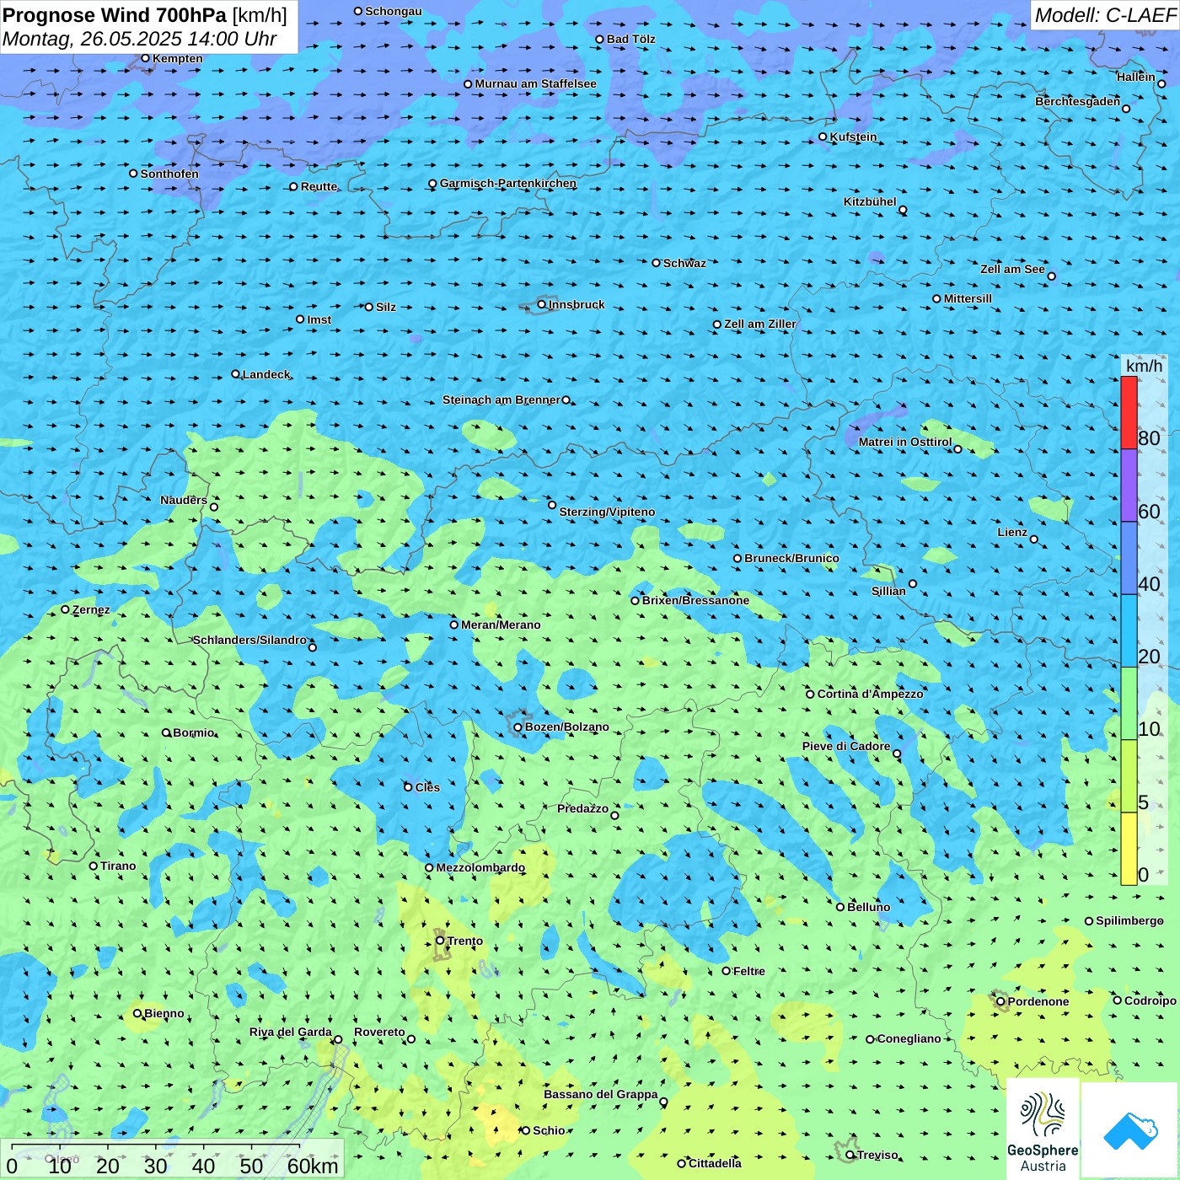This screenshot has width=1180, height=1180.
Task: Click the 'Cittadella' label
Action: [x=715, y=1163]
